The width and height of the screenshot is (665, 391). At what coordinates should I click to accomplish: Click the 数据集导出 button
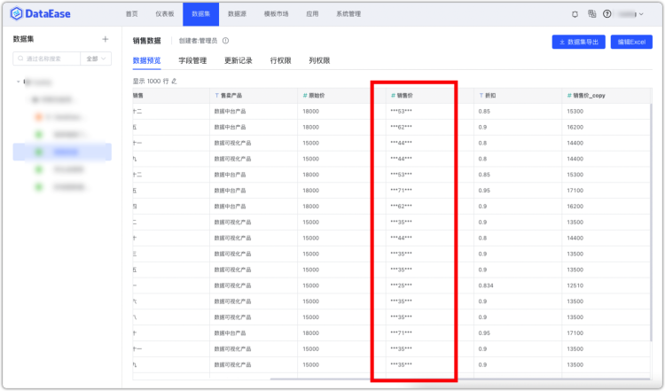click(x=578, y=42)
